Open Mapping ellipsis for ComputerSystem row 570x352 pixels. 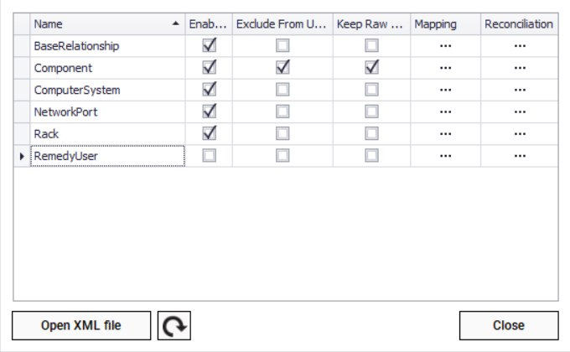pos(446,90)
